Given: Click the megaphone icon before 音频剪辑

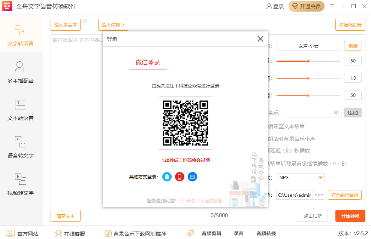Looking at the screenshot, I should [x=191, y=233].
